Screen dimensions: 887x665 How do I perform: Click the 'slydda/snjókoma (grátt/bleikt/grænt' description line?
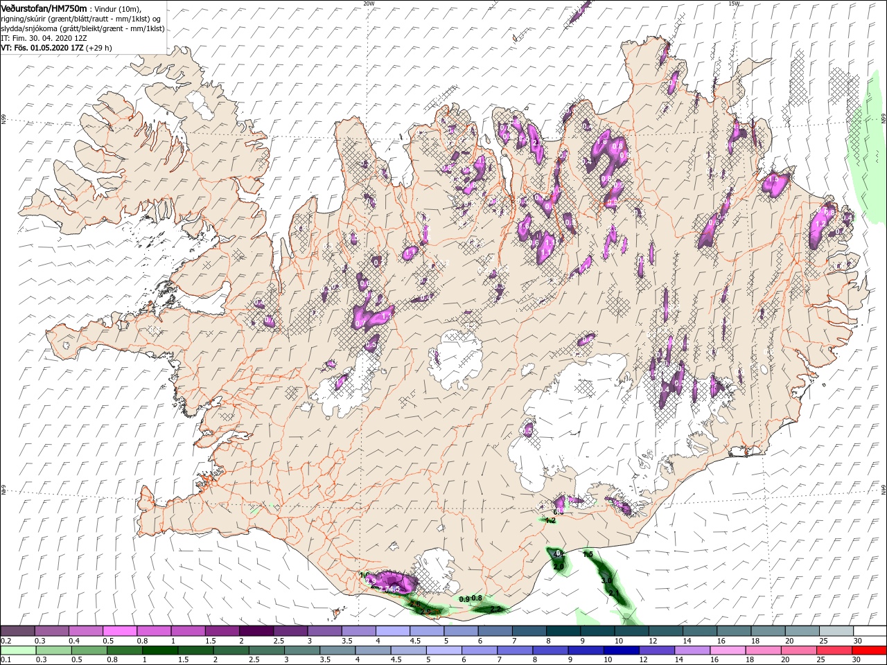[x=61, y=28]
